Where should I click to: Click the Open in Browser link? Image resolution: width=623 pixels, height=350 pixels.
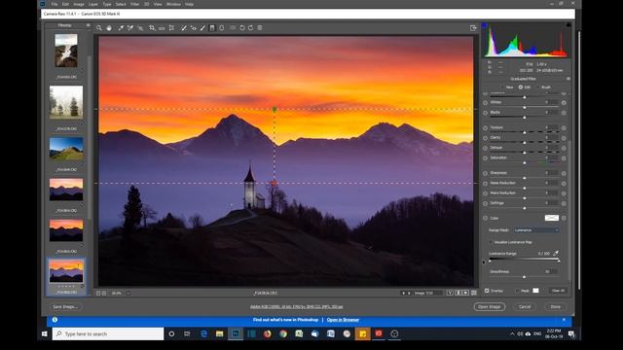click(343, 320)
